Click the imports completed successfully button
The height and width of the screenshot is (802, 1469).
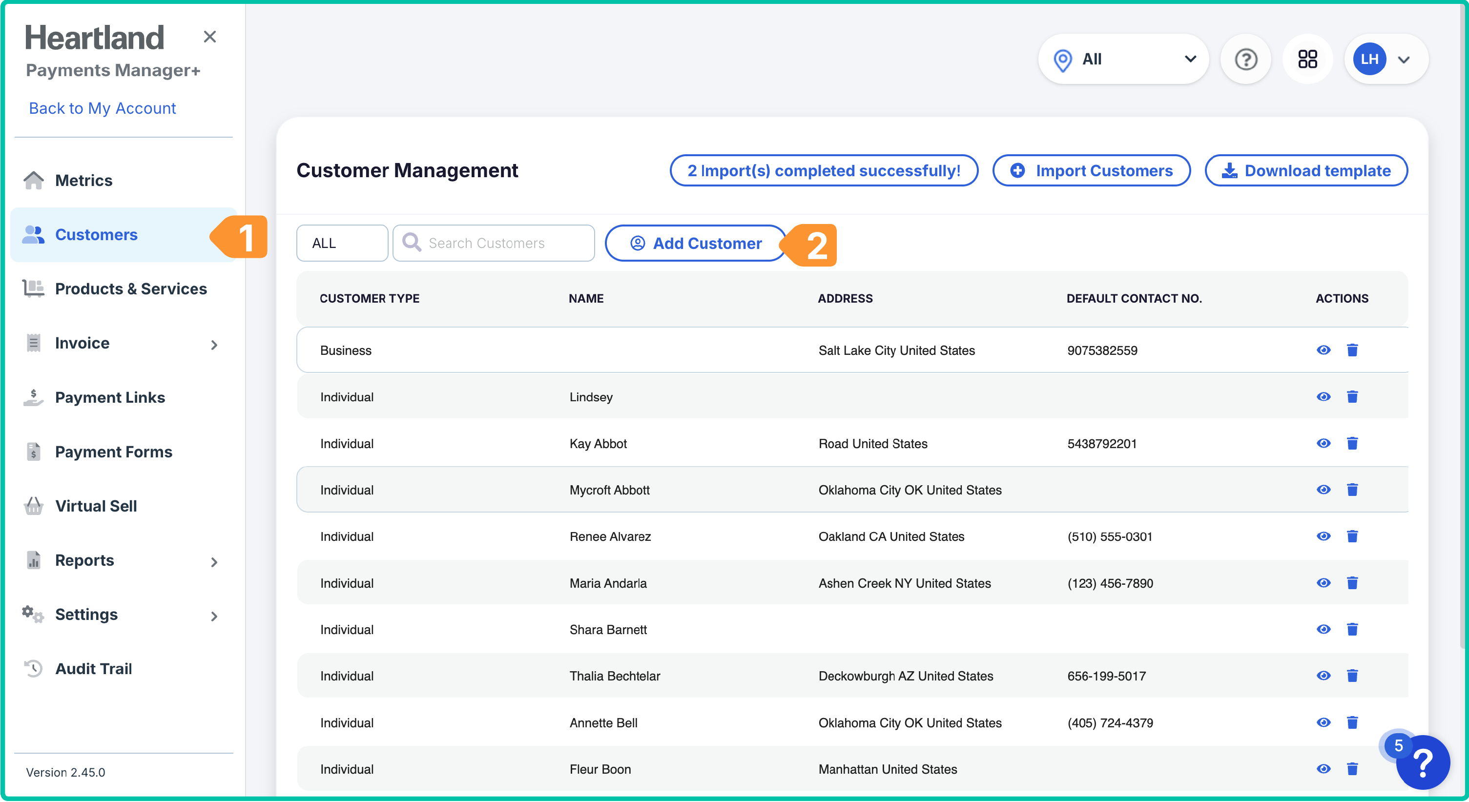824,170
